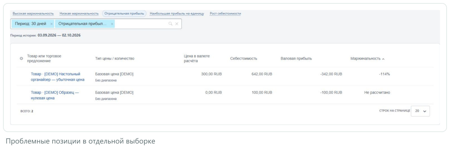Screen dimensions: 450x148
Task: Open '[DEMO] Настольный органайзер — убыточная цена' product link
Action: pyautogui.click(x=58, y=77)
